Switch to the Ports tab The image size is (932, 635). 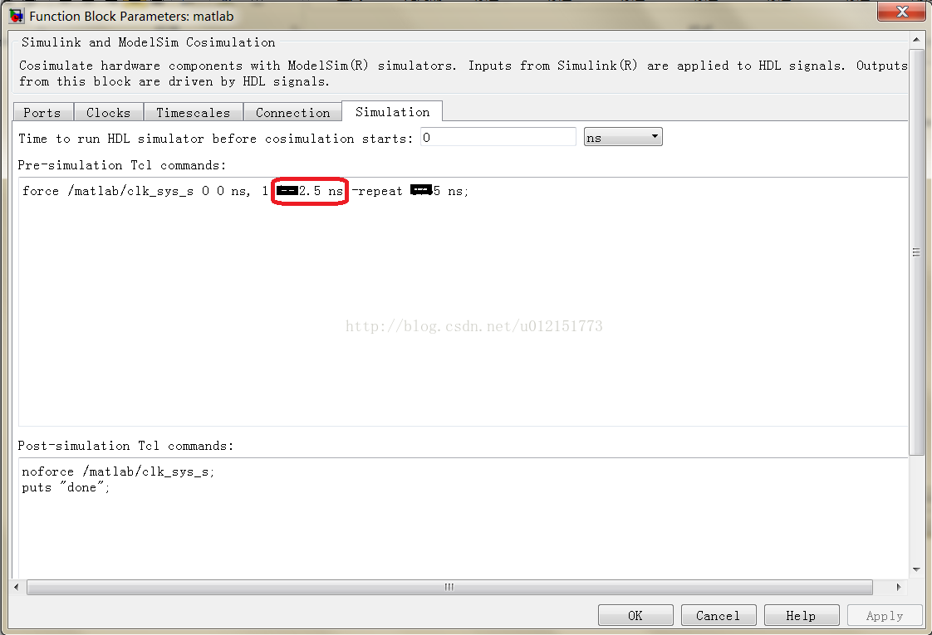[x=43, y=112]
